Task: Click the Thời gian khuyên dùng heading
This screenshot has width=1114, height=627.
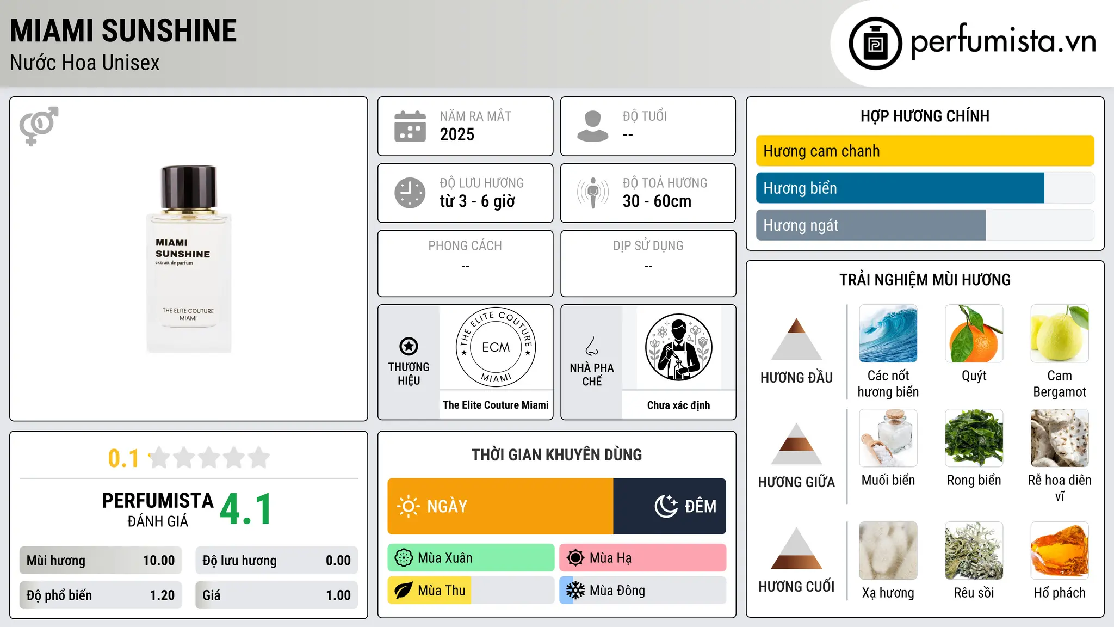Action: (556, 454)
